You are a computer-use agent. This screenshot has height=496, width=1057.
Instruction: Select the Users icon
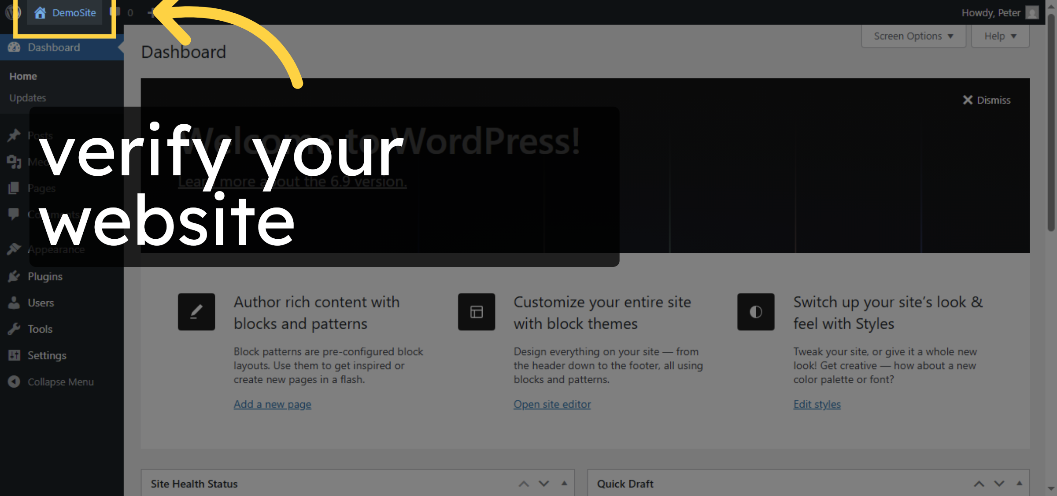pos(15,303)
